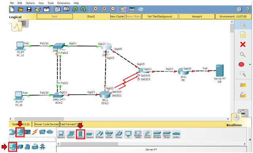This screenshot has height=153, width=253.
Task: Open the drawing palette icon
Action: click(x=123, y=9)
